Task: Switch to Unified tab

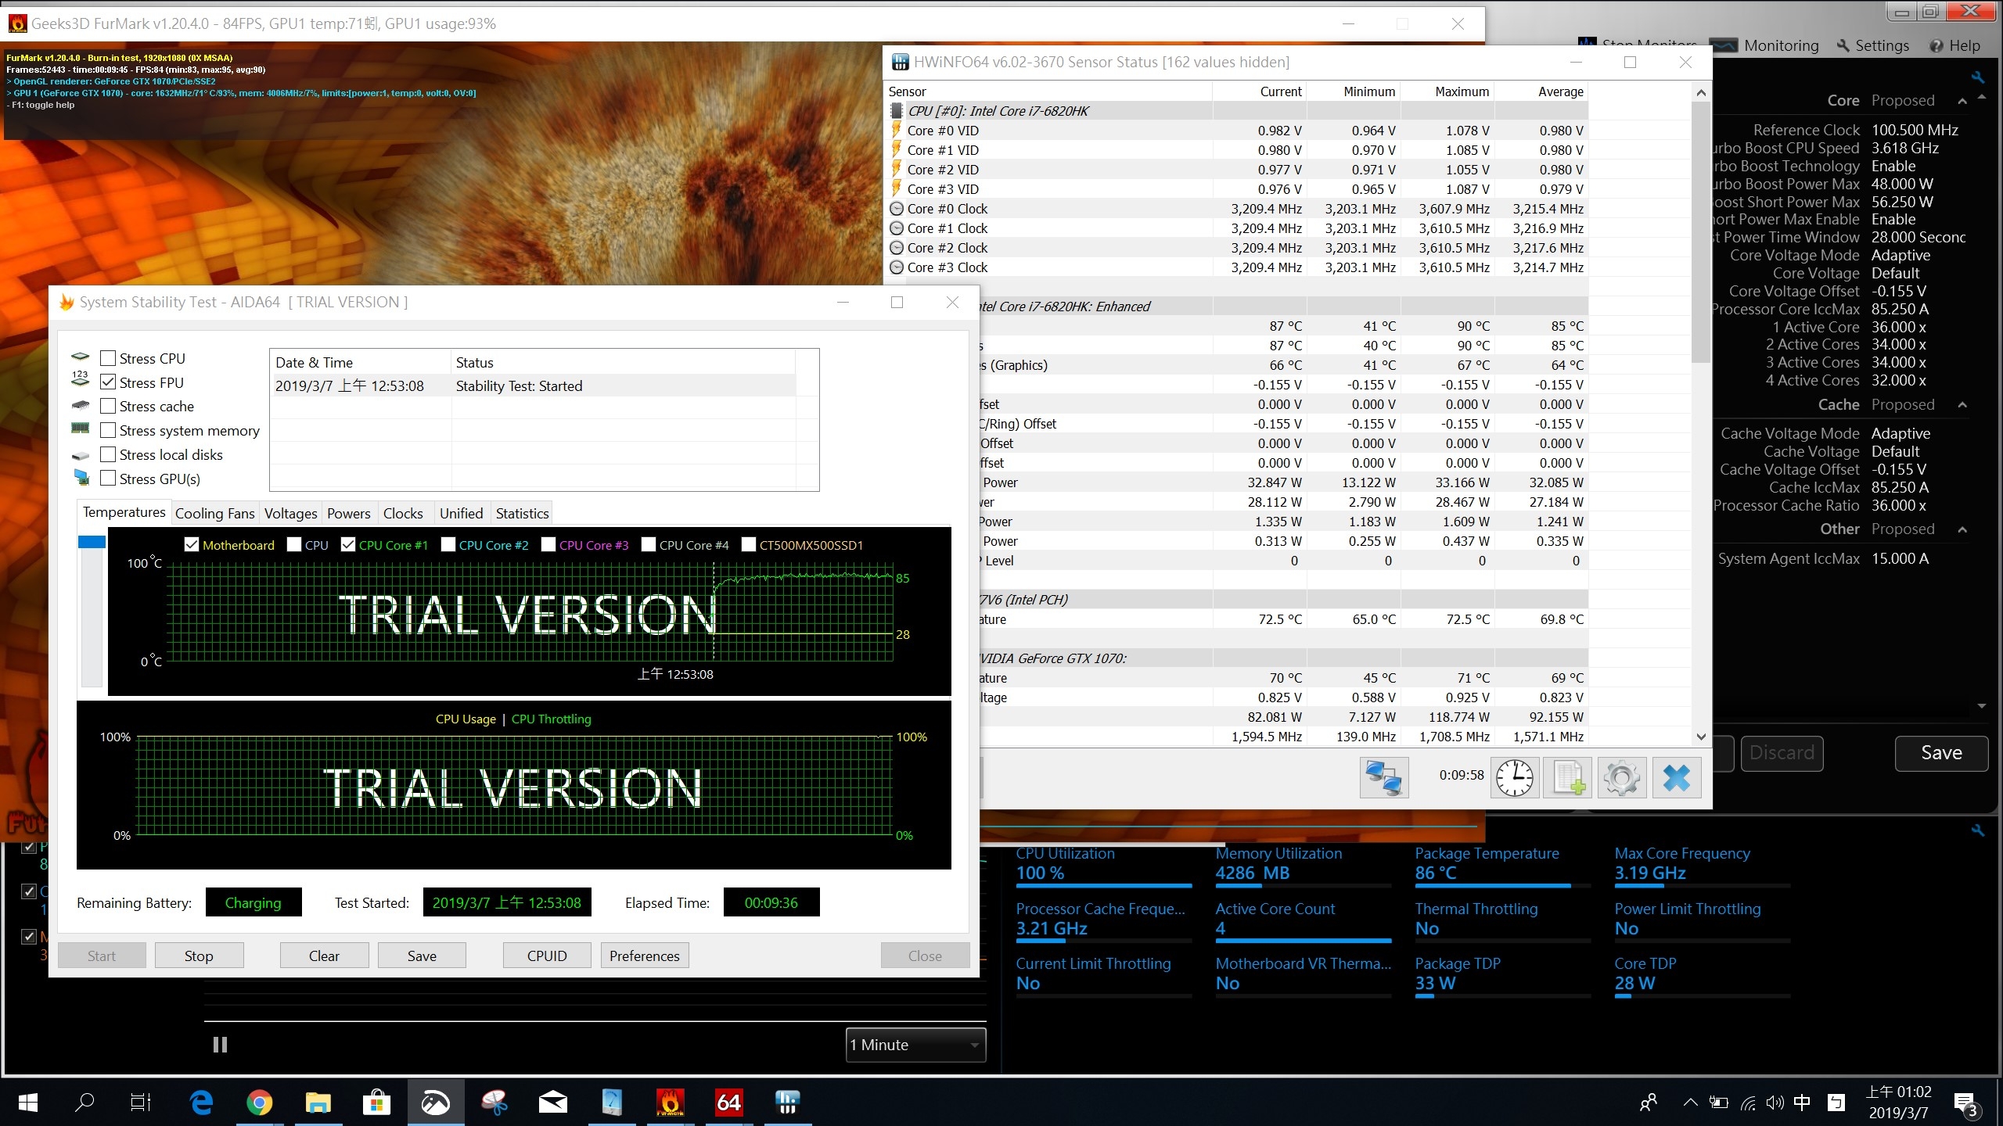Action: tap(461, 513)
